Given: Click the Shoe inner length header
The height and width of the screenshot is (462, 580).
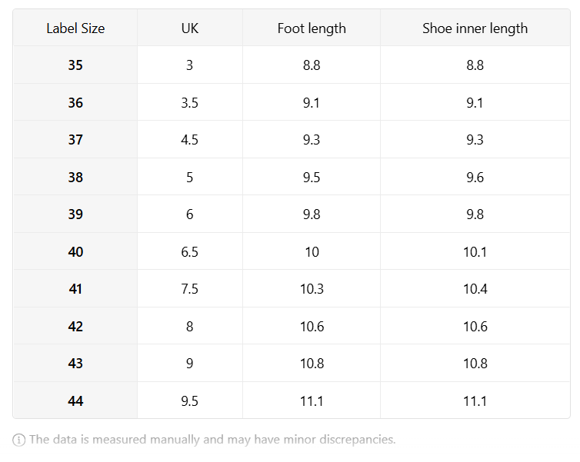Looking at the screenshot, I should [475, 28].
